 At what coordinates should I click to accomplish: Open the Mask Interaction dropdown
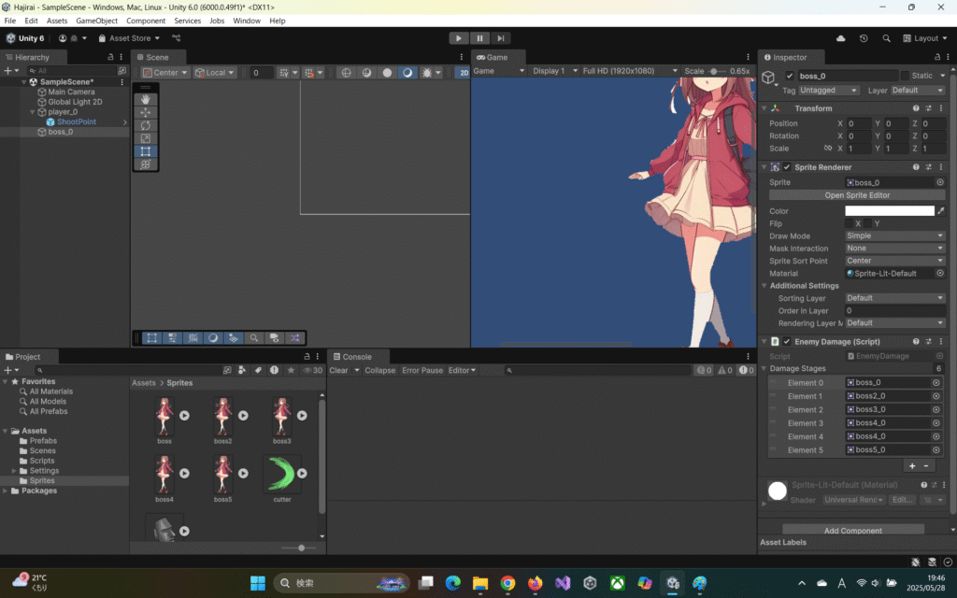(x=895, y=249)
